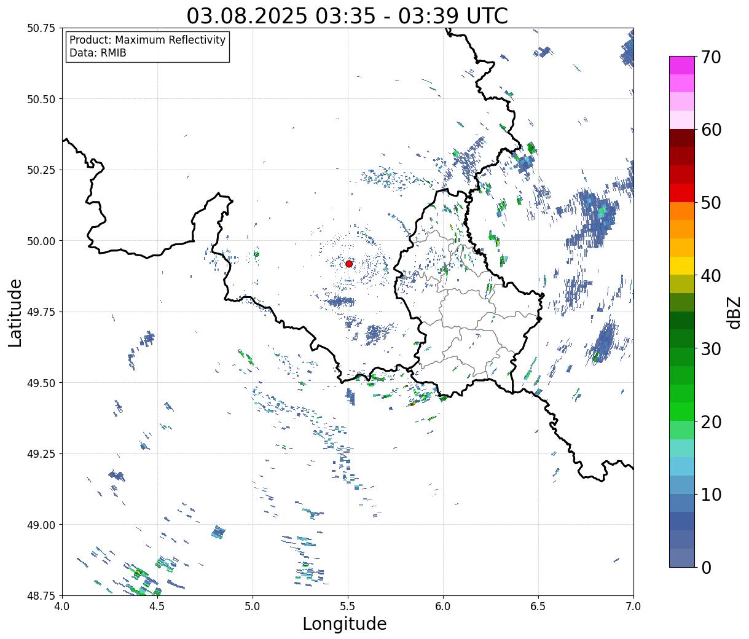
Task: Click the colorbar tick label '10'
Action: pos(711,495)
